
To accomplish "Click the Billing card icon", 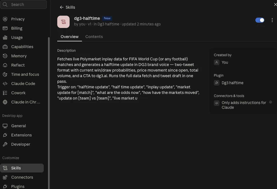I will tap(5, 28).
